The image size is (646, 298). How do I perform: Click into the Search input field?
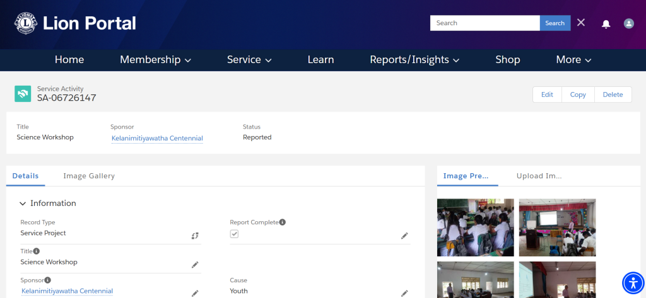tap(485, 23)
